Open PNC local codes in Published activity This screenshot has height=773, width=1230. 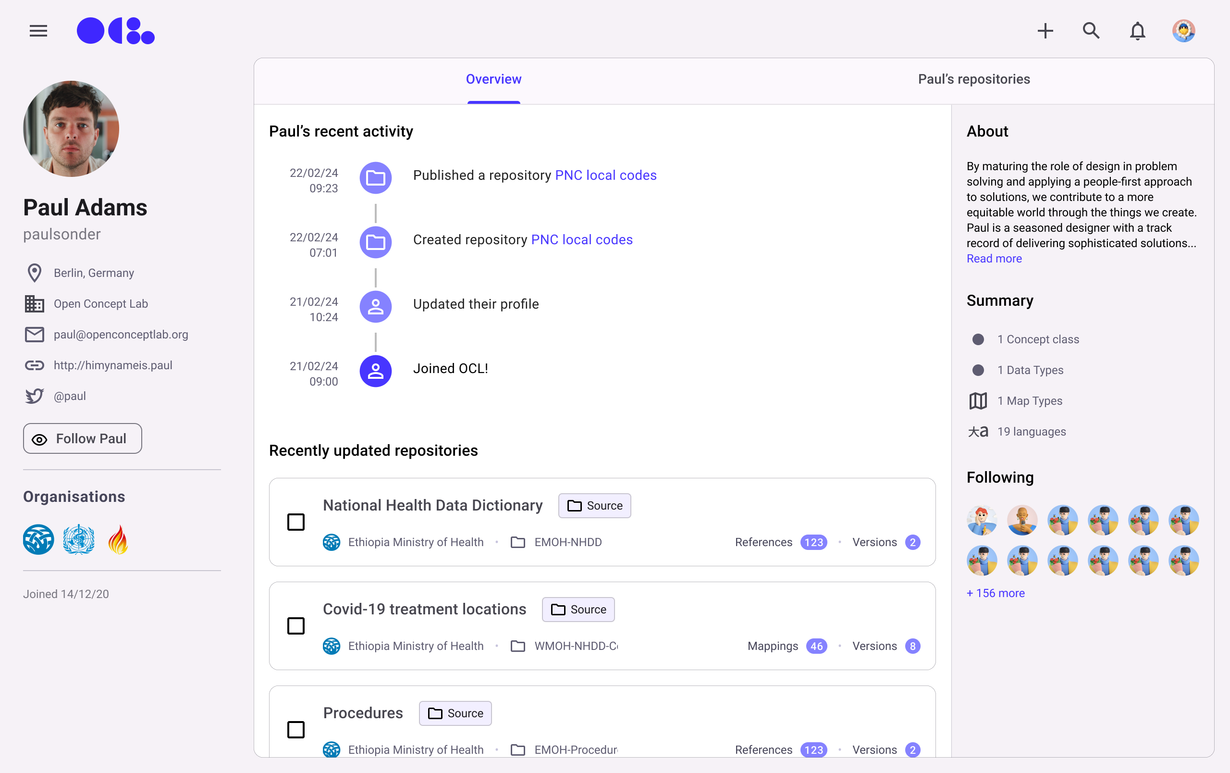point(605,175)
